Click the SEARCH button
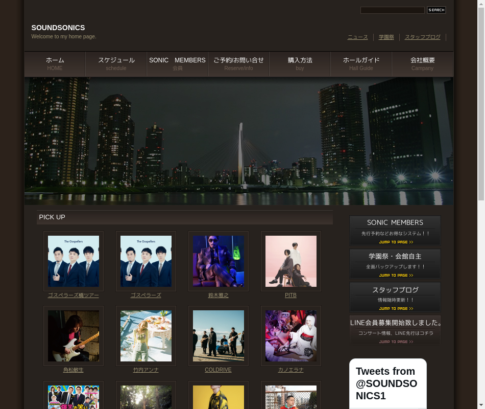 (436, 10)
